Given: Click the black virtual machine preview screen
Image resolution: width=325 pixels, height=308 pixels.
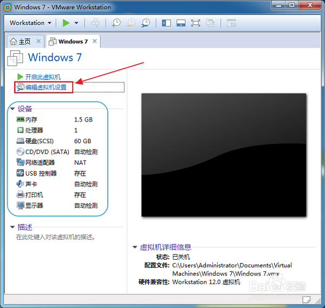Looking at the screenshot, I should (x=224, y=155).
